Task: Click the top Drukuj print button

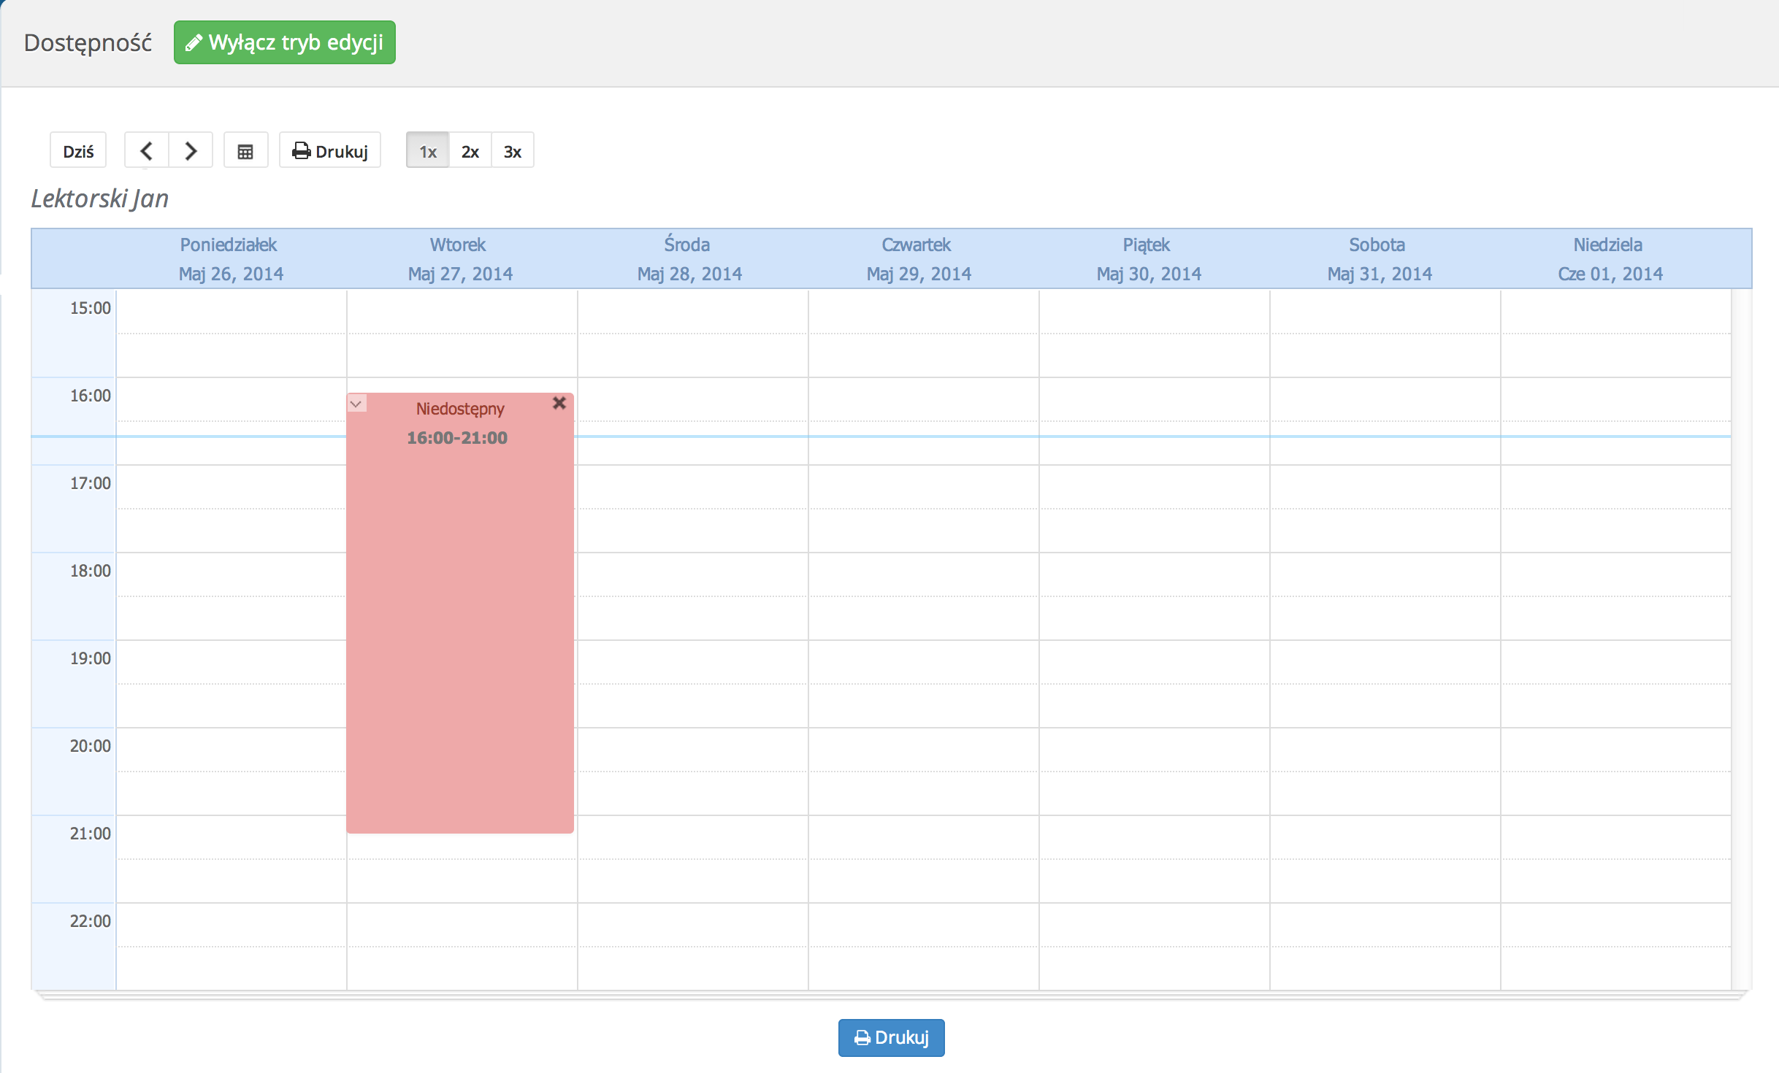Action: coord(330,151)
